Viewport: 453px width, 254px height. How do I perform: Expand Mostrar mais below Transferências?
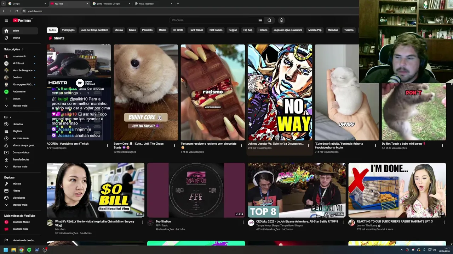pyautogui.click(x=20, y=167)
